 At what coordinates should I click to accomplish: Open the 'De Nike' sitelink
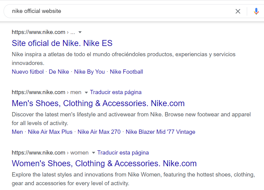pos(59,72)
